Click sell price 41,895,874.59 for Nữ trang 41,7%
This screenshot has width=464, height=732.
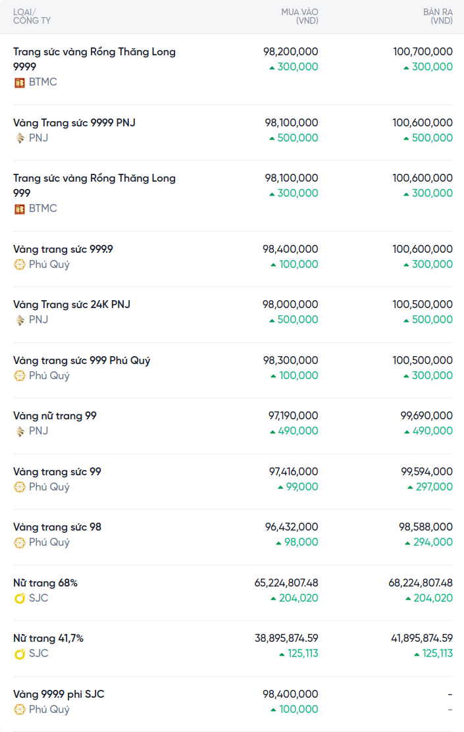(421, 639)
